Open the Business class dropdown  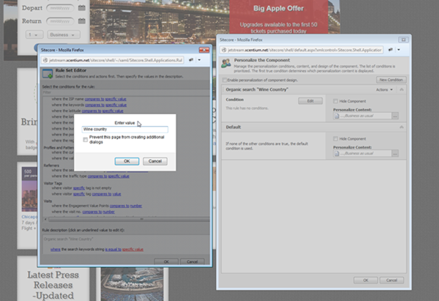coord(64,34)
